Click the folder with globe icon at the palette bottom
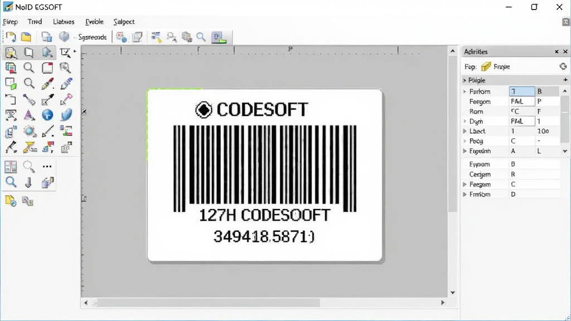 (11, 201)
